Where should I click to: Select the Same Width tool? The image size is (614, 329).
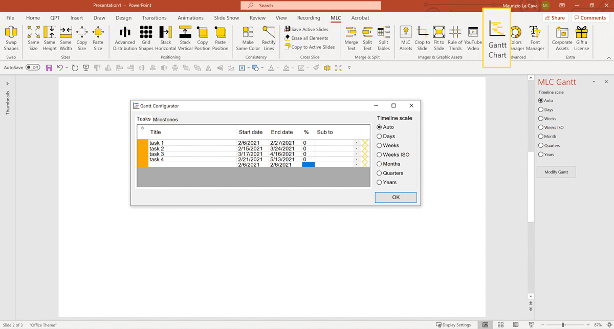click(65, 38)
